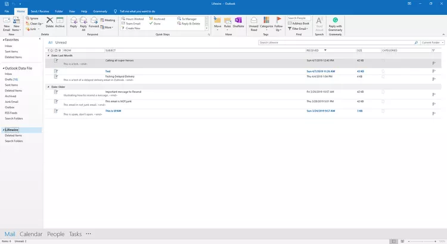
Task: Open the Rules menu
Action: [227, 24]
